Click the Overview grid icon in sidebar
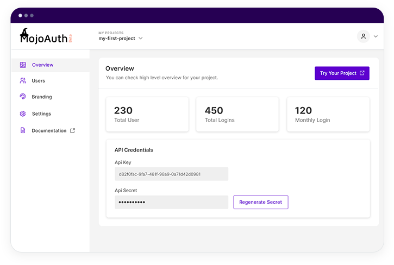The height and width of the screenshot is (265, 394). (x=23, y=65)
